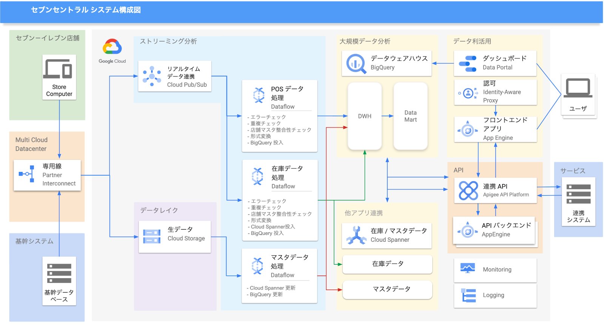The height and width of the screenshot is (325, 604).
Task: Click the データレイク group label
Action: 159,210
